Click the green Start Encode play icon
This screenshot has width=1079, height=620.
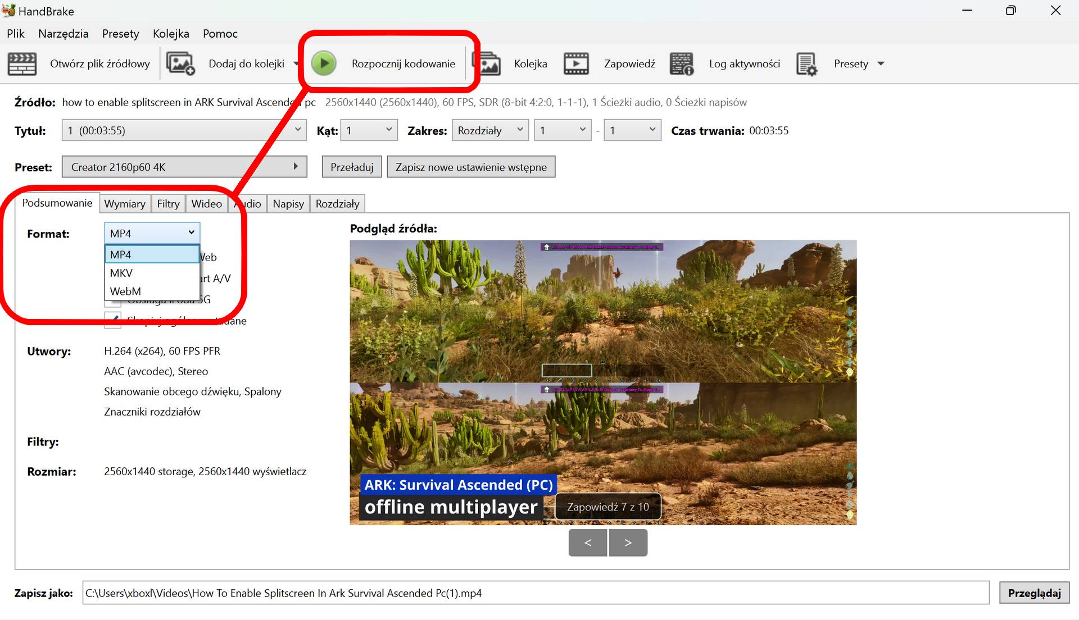tap(324, 63)
